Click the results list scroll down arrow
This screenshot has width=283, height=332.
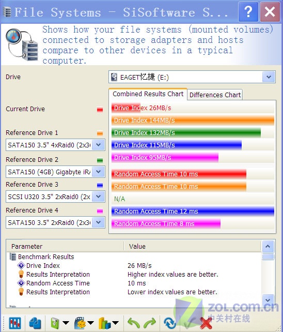pos(268,300)
